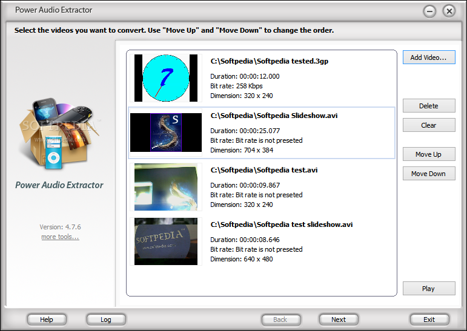Click the Dimension: 704 x 384 text
The height and width of the screenshot is (331, 467).
(x=242, y=150)
